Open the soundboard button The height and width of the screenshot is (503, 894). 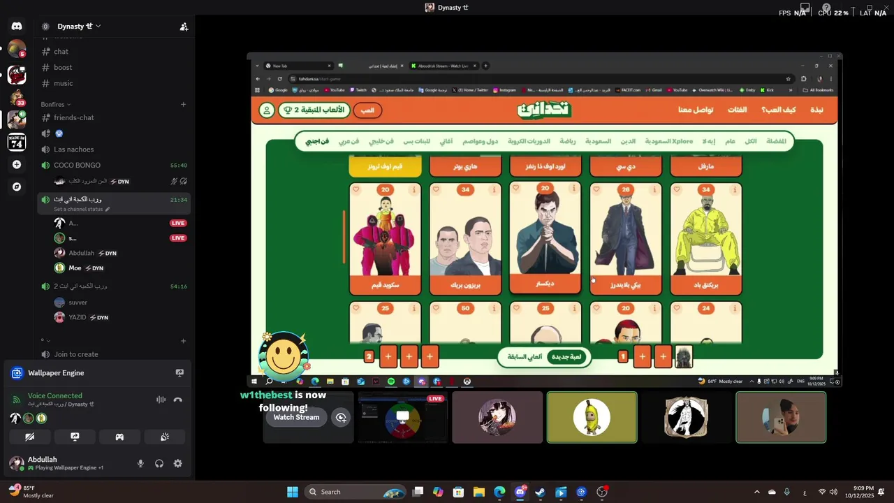click(x=165, y=437)
